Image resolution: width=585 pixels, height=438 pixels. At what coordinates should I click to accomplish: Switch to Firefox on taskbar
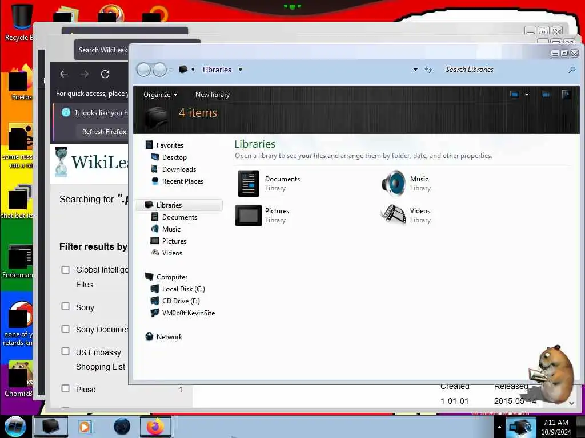pyautogui.click(x=155, y=427)
